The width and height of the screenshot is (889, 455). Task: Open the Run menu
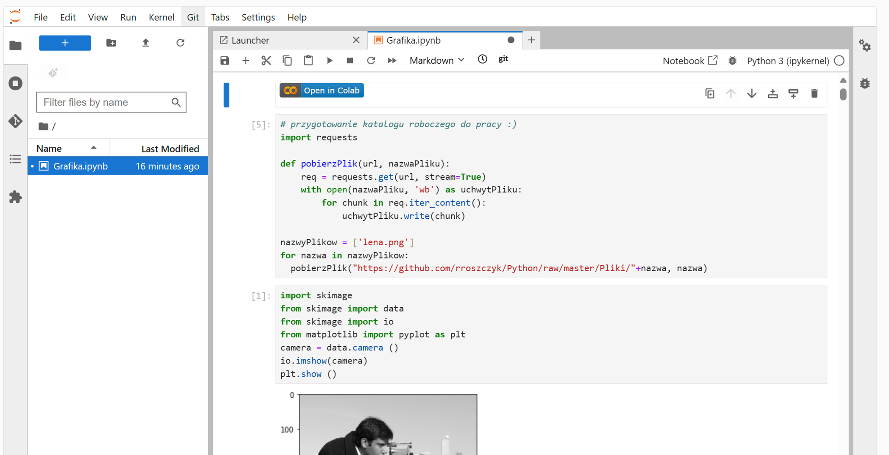tap(128, 17)
